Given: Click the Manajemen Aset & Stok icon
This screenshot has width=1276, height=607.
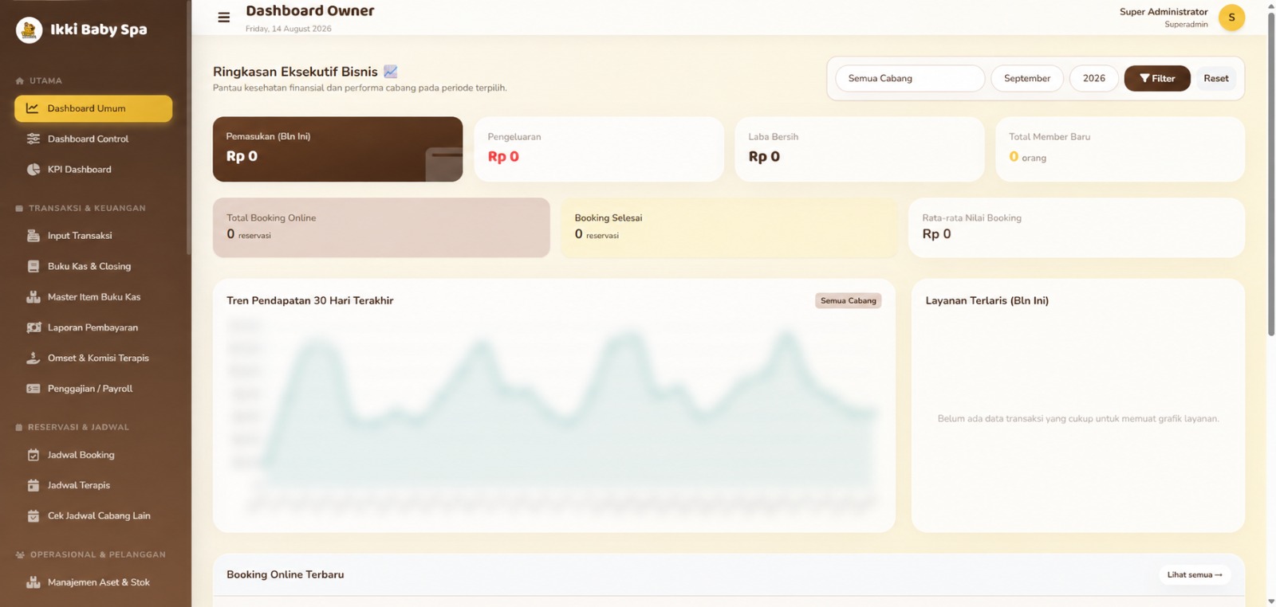Looking at the screenshot, I should point(33,582).
